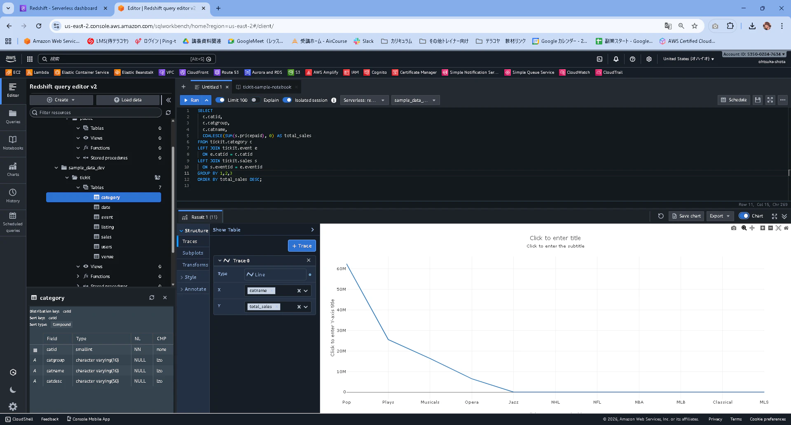Open the Charts sidebar icon

(13, 169)
